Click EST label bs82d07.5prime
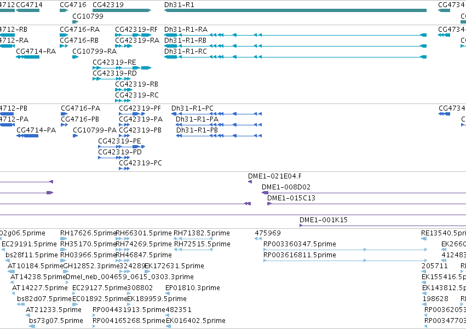 pyautogui.click(x=44, y=299)
